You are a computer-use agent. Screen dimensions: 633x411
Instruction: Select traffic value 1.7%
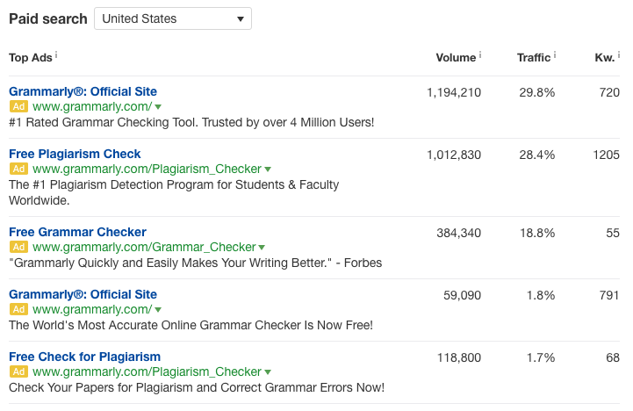(541, 357)
